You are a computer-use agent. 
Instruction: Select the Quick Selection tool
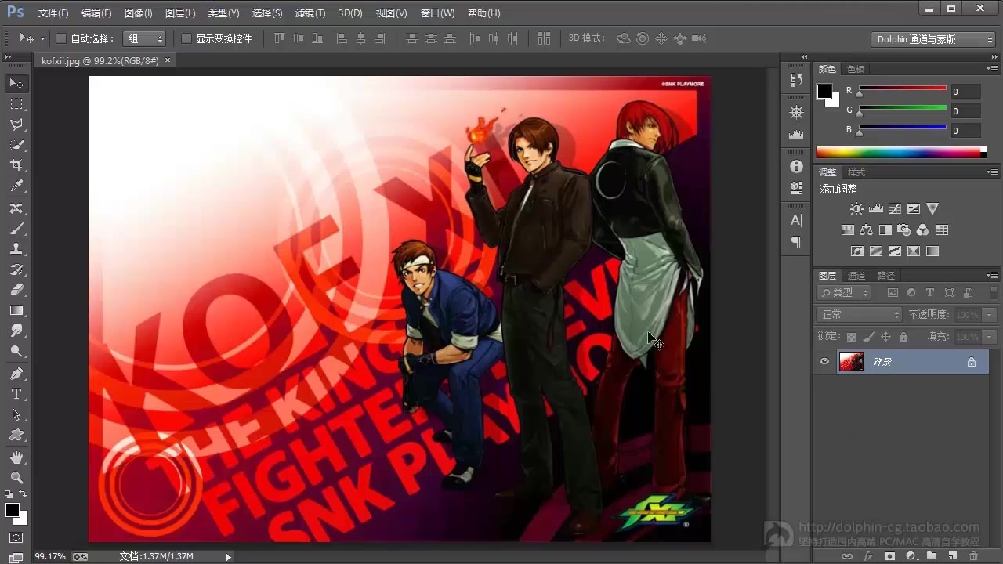(16, 145)
